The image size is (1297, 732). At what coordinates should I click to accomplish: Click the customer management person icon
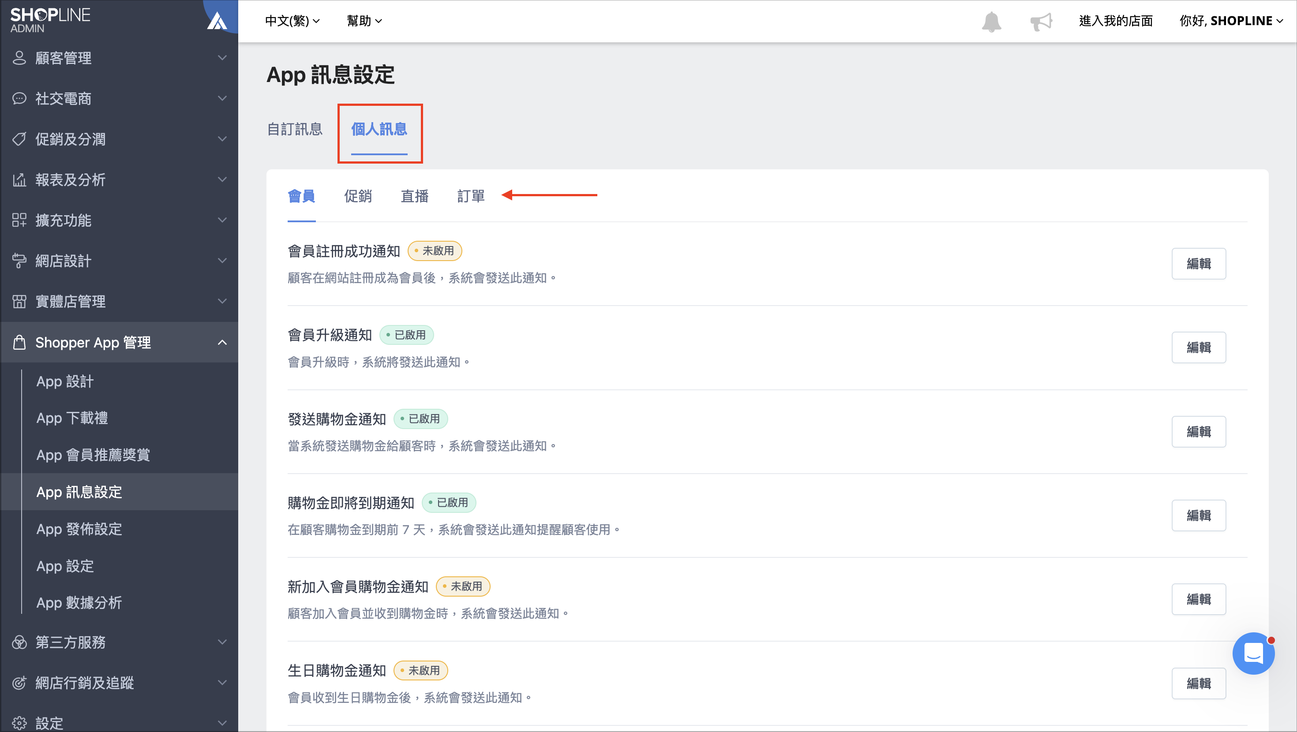[x=19, y=57]
